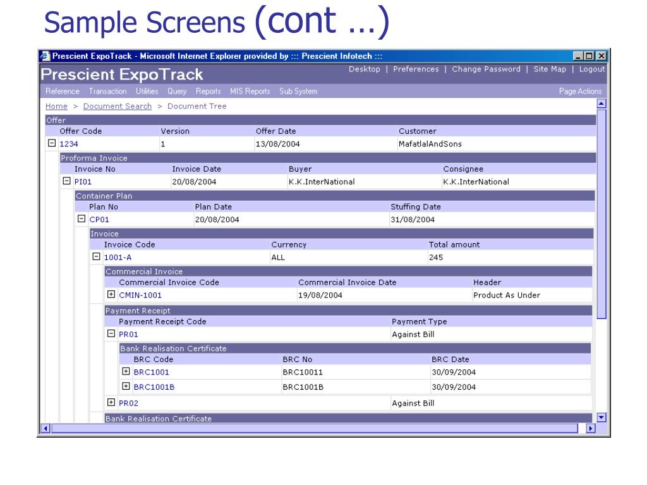The image size is (647, 485).
Task: Collapse the 1001-A invoice node
Action: click(96, 256)
